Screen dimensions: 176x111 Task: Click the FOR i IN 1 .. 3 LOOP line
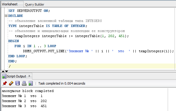pos(35,46)
